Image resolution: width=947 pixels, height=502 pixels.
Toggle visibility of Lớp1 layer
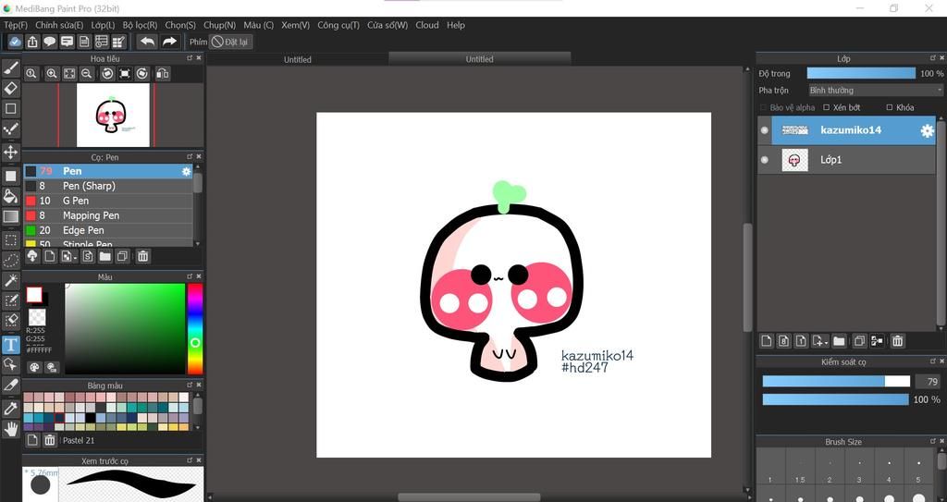pos(765,160)
